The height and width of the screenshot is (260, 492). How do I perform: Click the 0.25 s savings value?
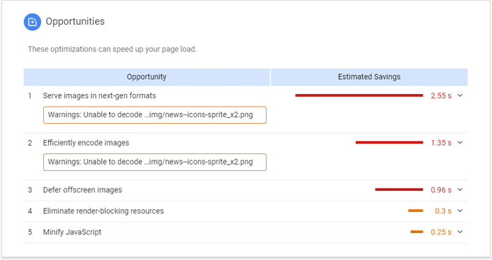point(441,232)
